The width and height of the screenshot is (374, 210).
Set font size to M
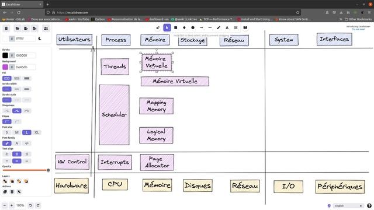coord(17,132)
